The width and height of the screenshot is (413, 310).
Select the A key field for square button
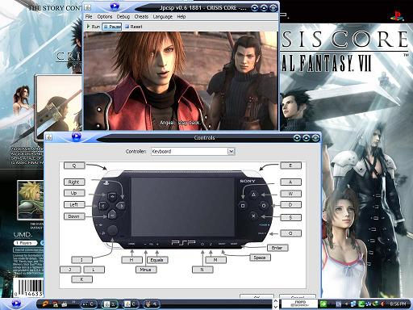point(290,182)
